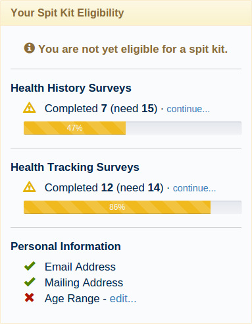Select the Health History Surveys heading
The width and height of the screenshot is (252, 324).
point(71,88)
